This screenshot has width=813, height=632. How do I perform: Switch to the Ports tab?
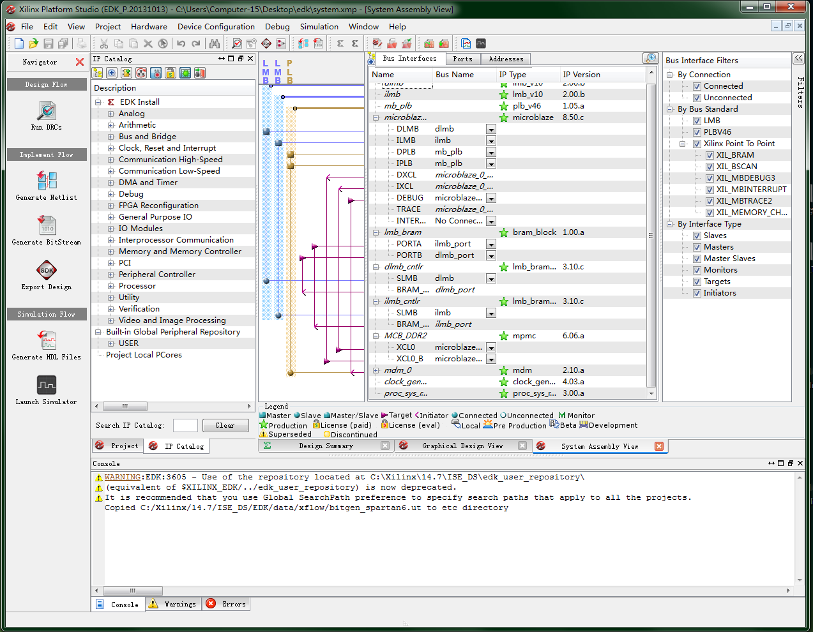pyautogui.click(x=462, y=59)
